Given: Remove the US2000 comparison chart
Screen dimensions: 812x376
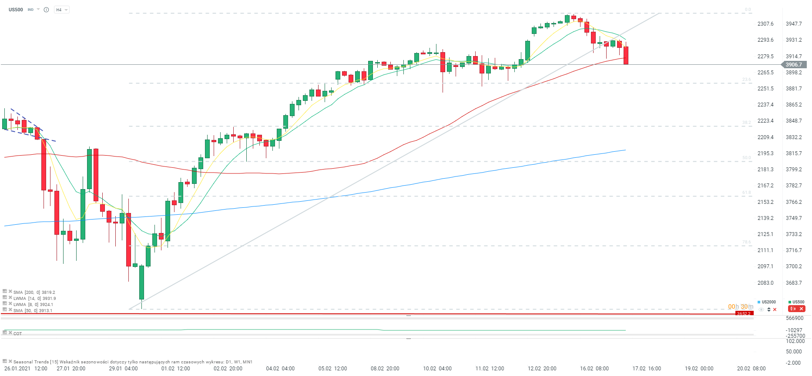Looking at the screenshot, I should pyautogui.click(x=775, y=309).
